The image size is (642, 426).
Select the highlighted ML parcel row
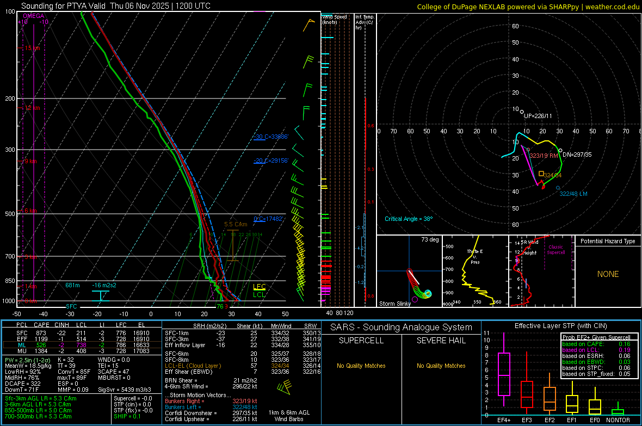click(x=82, y=345)
